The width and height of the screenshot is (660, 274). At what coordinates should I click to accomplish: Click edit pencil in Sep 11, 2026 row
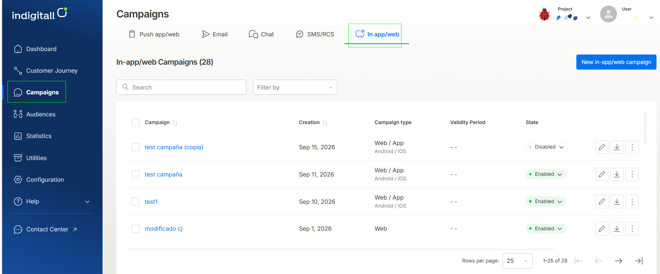coord(602,174)
